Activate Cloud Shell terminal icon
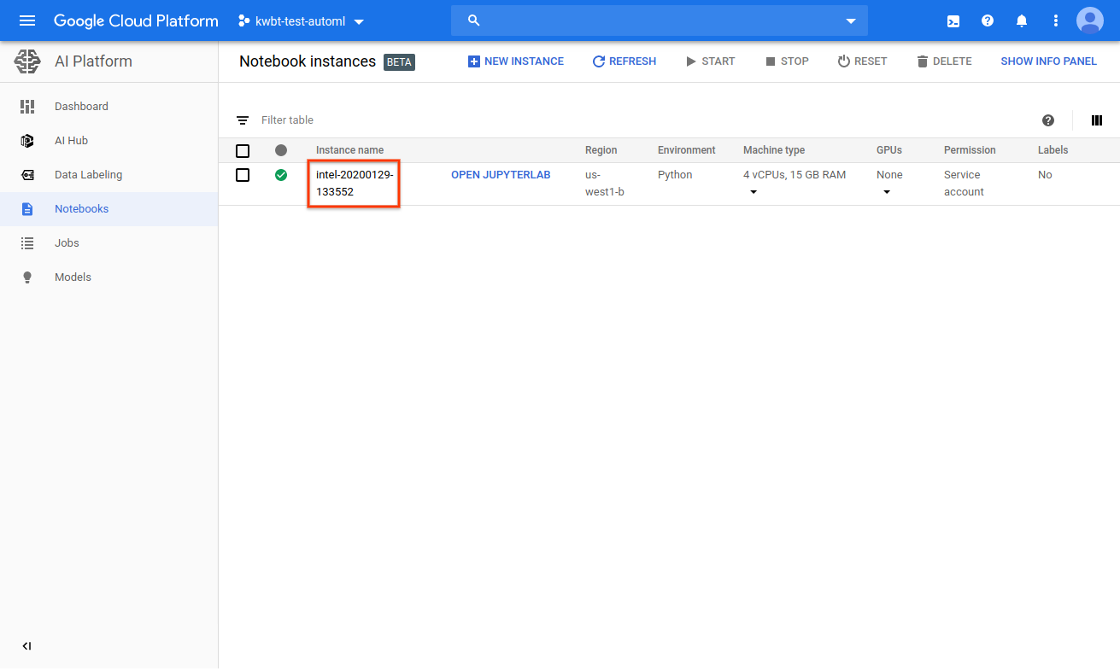Screen dimensions: 1120x671 (x=953, y=20)
